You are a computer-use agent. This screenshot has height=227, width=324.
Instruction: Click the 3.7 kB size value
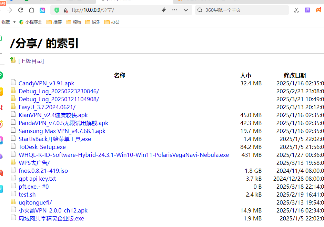tap(254, 179)
